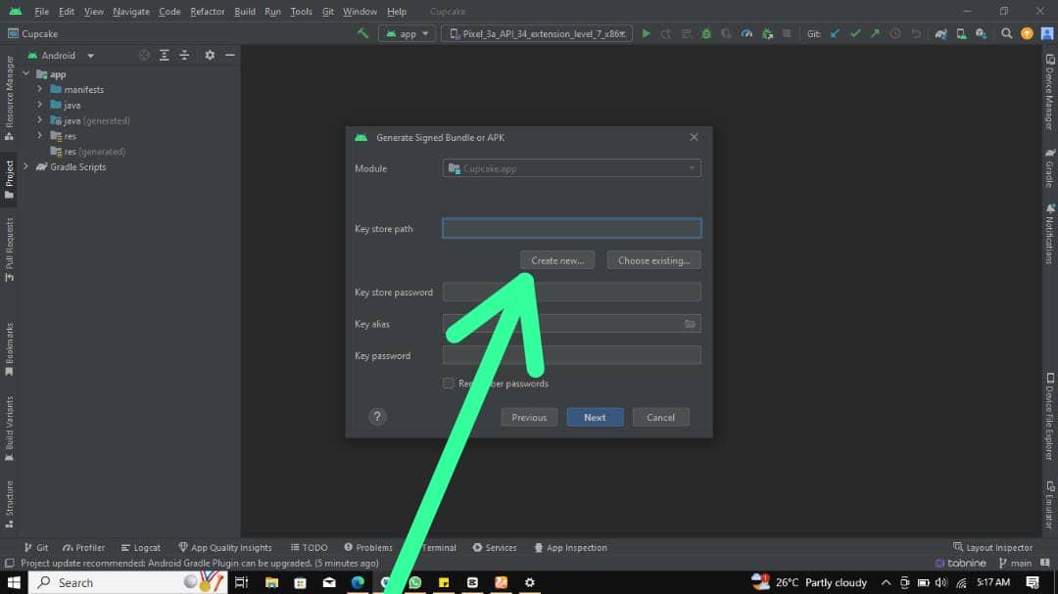Run the app with the green play icon
This screenshot has width=1058, height=594.
646,33
